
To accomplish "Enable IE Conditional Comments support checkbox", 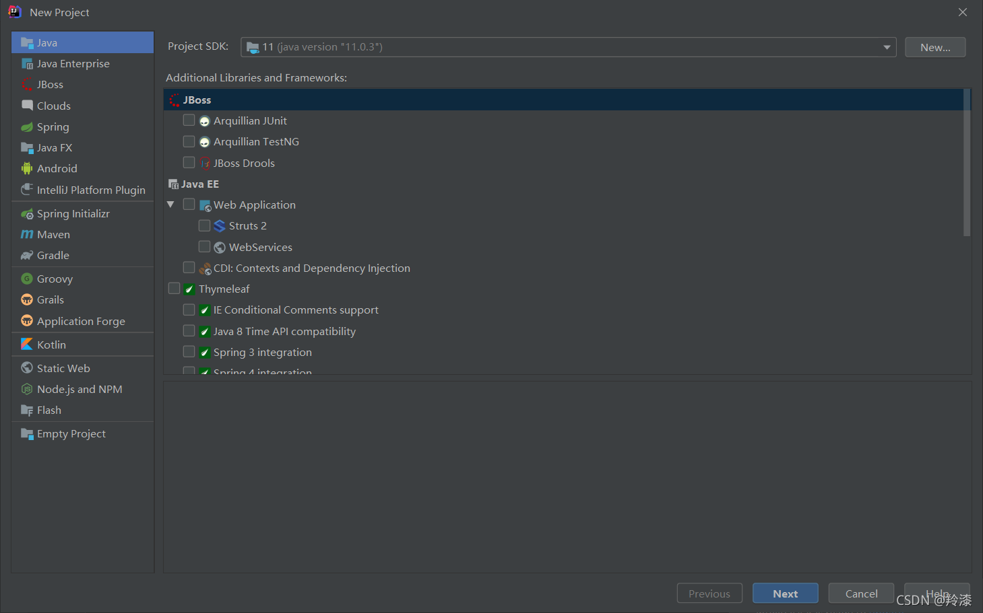I will (189, 310).
